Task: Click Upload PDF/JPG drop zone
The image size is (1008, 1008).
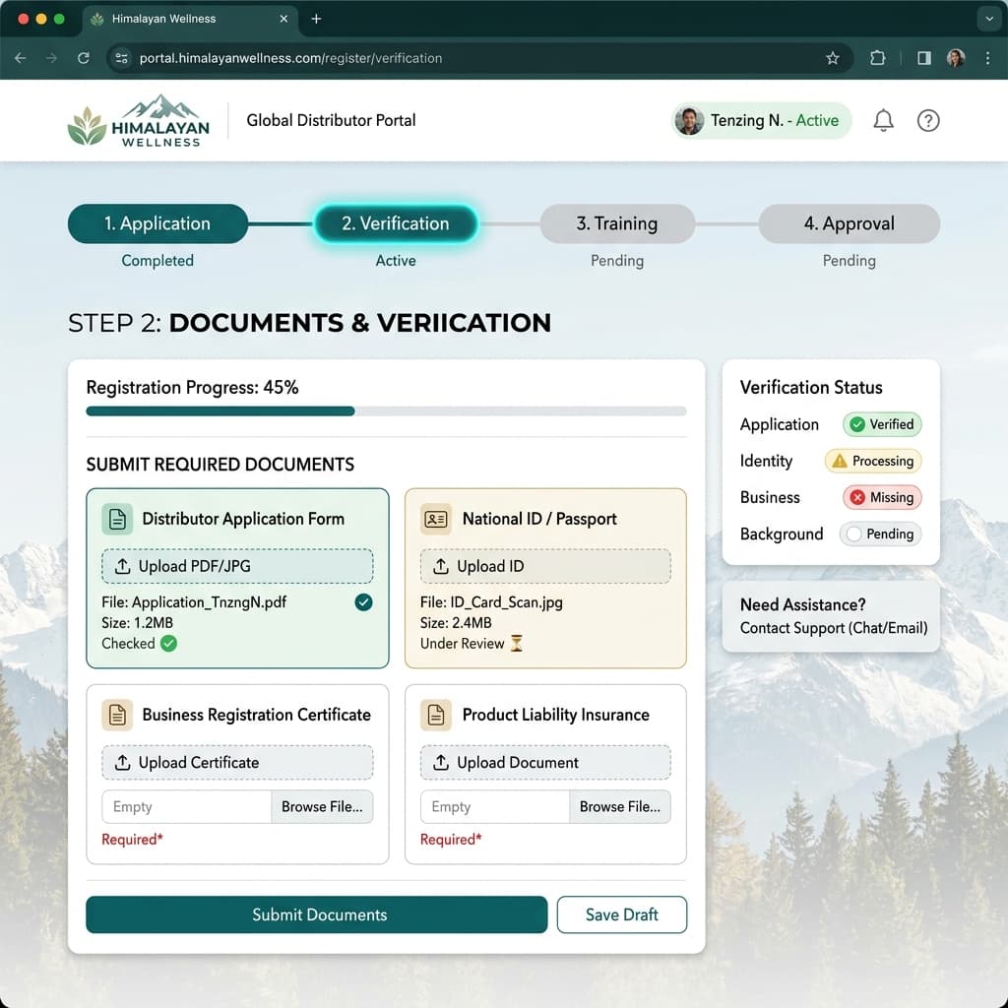Action: click(237, 566)
